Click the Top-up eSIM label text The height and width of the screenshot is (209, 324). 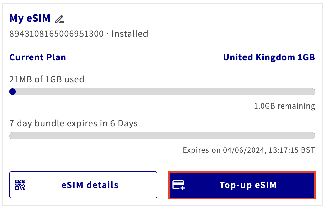coord(248,185)
